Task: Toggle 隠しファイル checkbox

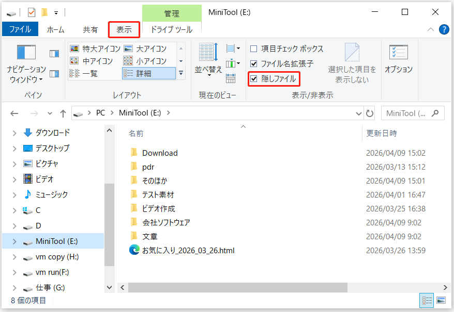Action: tap(254, 78)
